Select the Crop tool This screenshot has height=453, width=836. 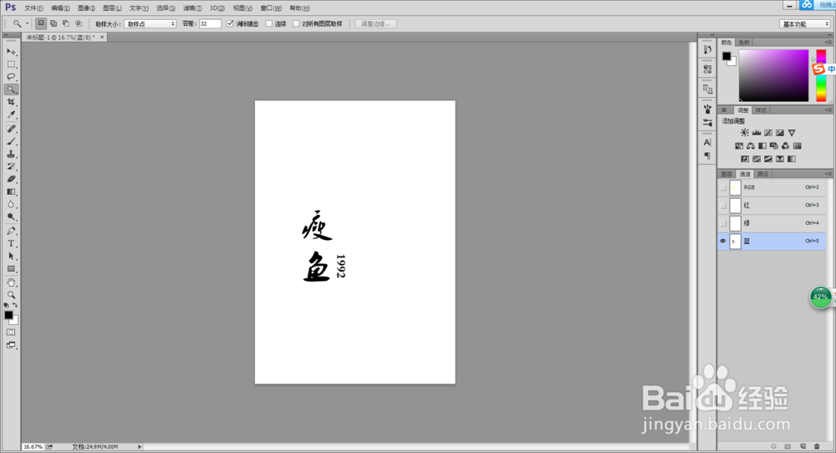pyautogui.click(x=11, y=102)
